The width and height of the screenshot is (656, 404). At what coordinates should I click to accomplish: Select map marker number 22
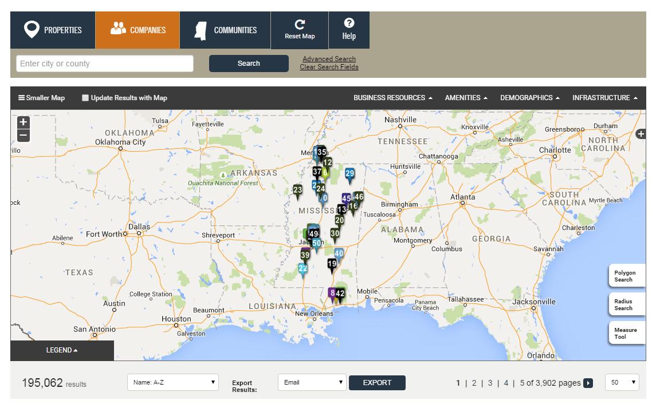[x=303, y=269]
